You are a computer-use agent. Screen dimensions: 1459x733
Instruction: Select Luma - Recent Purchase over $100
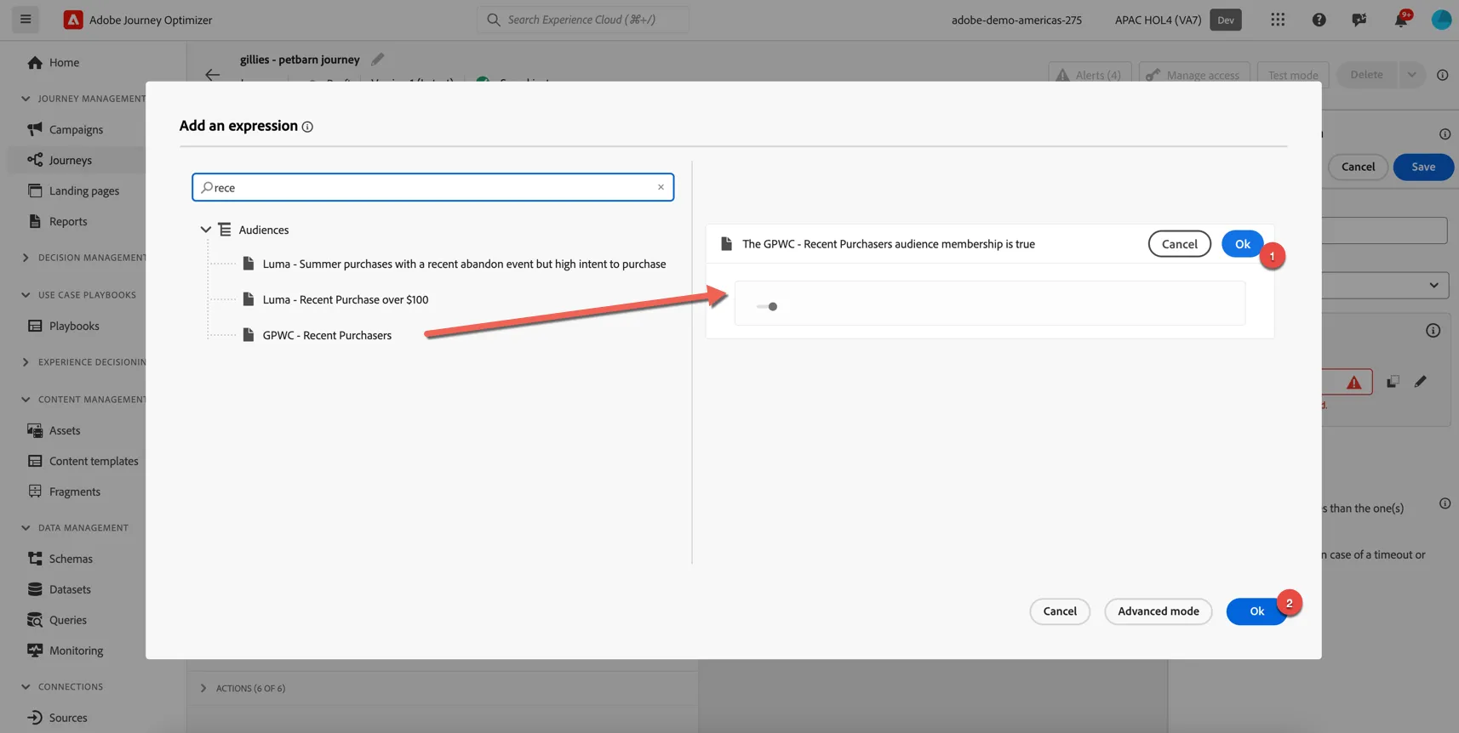click(345, 299)
